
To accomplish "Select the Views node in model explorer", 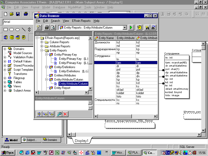I will (x=17, y=86).
